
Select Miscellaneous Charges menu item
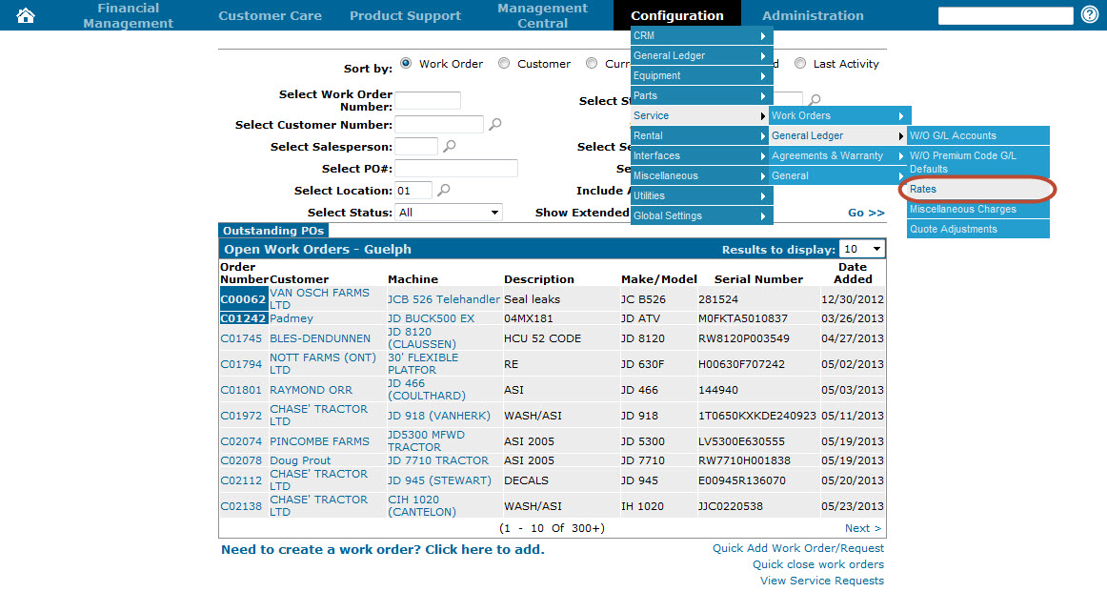(977, 209)
